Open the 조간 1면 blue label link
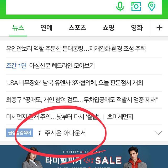The height and width of the screenshot is (168, 168). (x=16, y=66)
